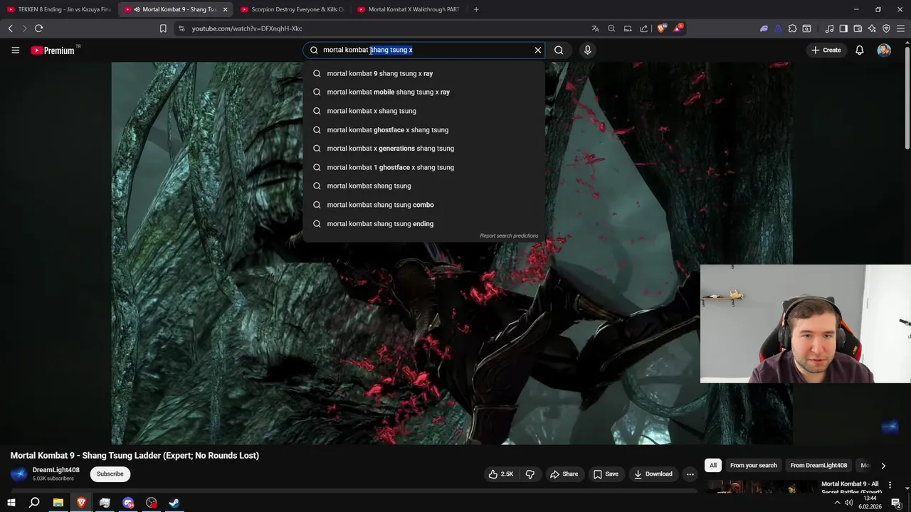Open Brave Wallet icon

858,28
